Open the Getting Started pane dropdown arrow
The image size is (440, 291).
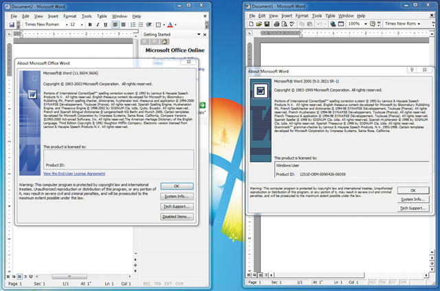(199, 34)
